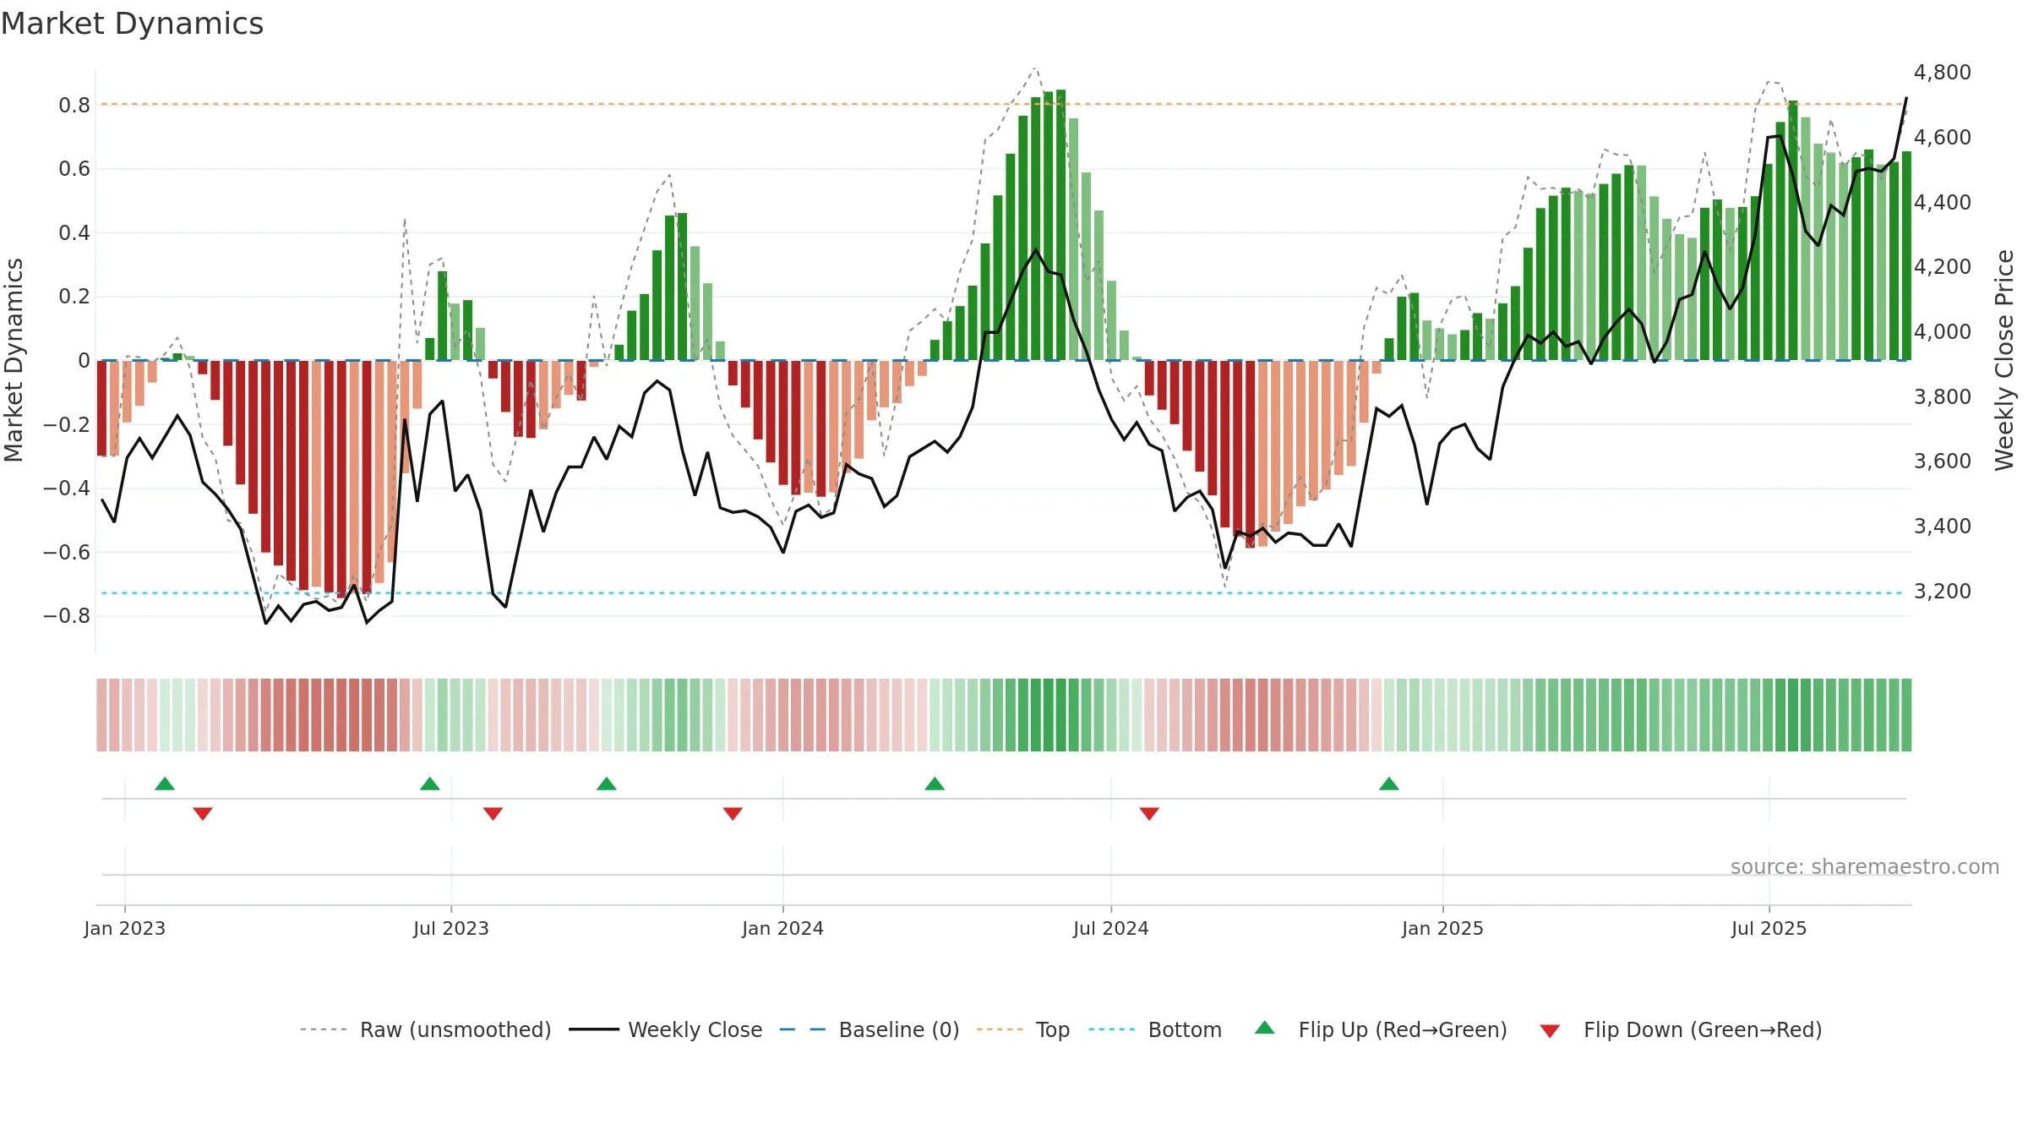Toggle Bottom legend entry
The image size is (2028, 1141).
coord(1155,1029)
